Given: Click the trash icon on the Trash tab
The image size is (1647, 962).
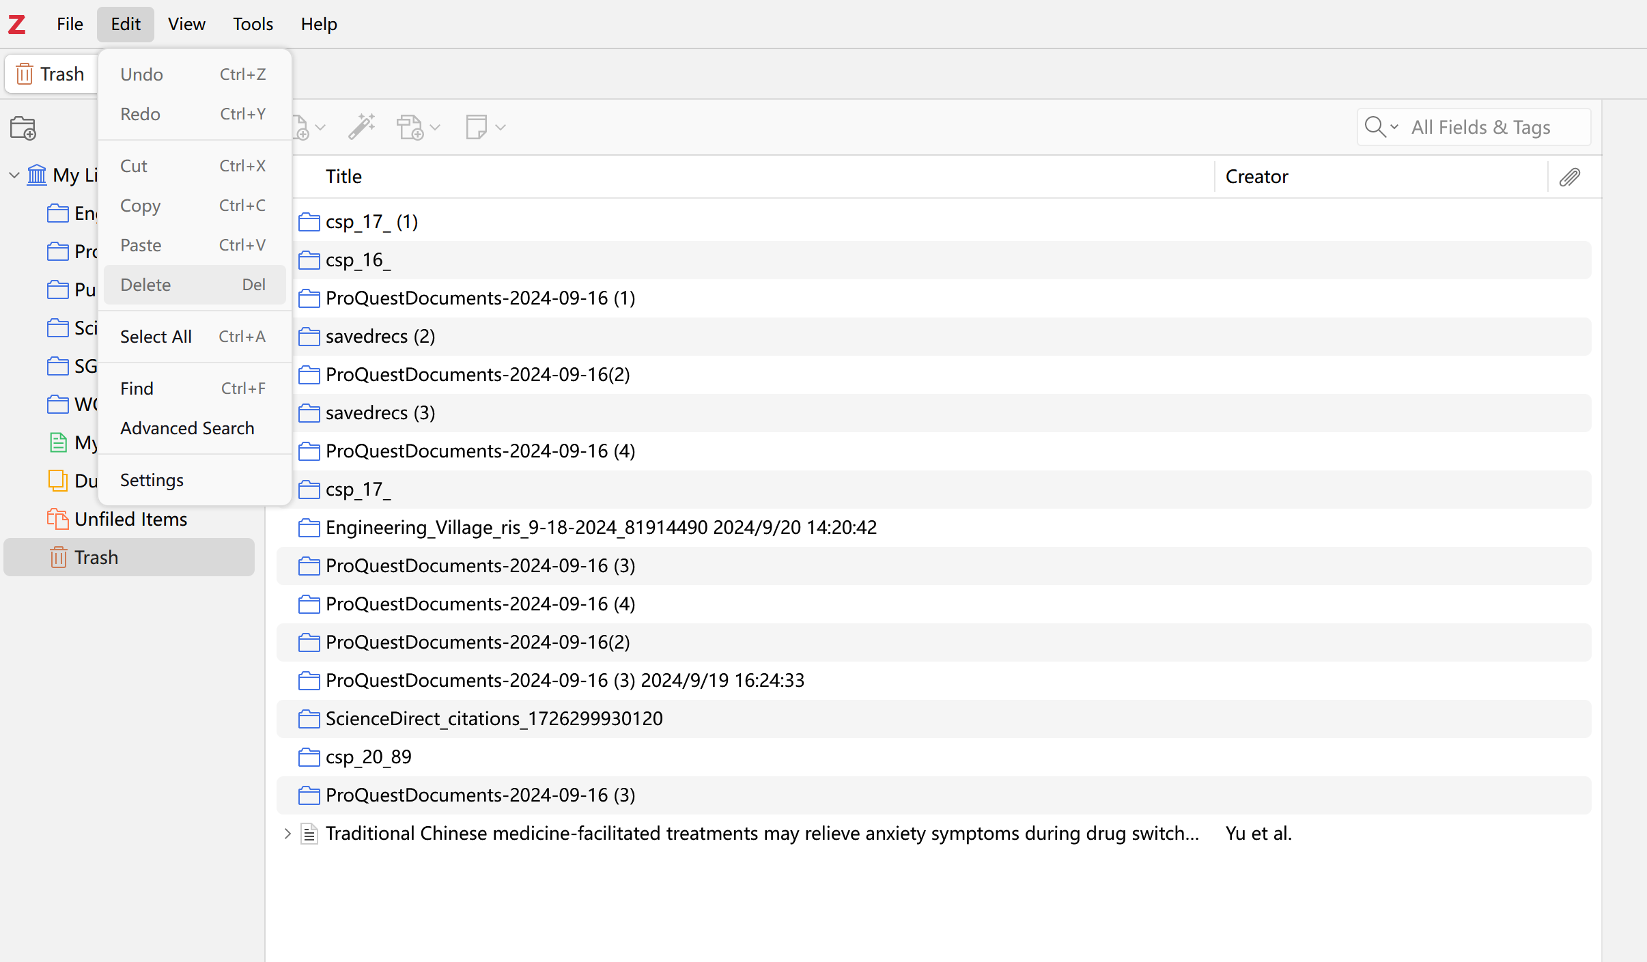Looking at the screenshot, I should click(x=25, y=74).
